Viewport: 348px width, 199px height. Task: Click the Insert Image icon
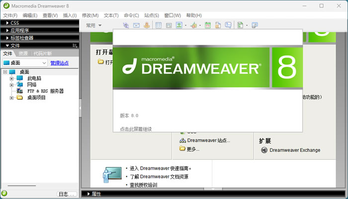click(179, 25)
